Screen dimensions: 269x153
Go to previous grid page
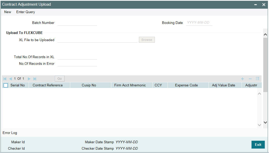(x=11, y=79)
